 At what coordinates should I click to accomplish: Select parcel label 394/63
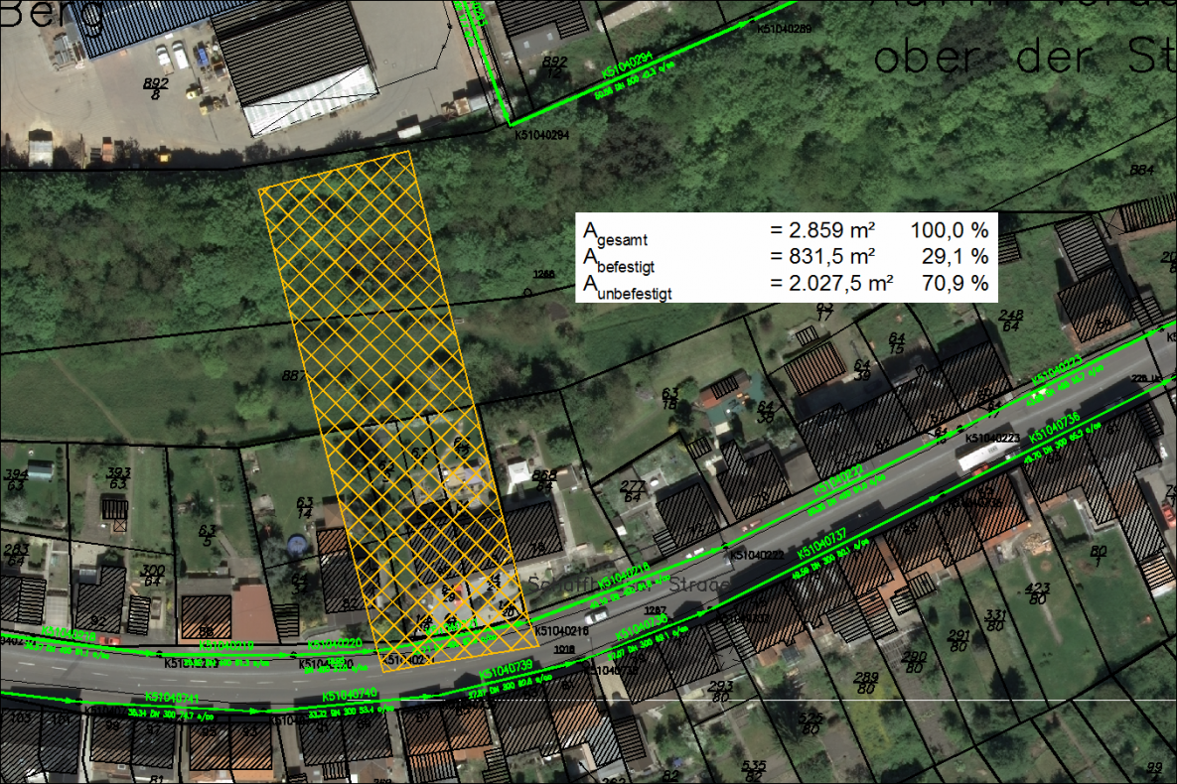coord(15,479)
